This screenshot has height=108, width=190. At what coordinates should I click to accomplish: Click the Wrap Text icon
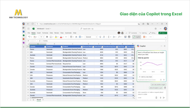point(76,37)
